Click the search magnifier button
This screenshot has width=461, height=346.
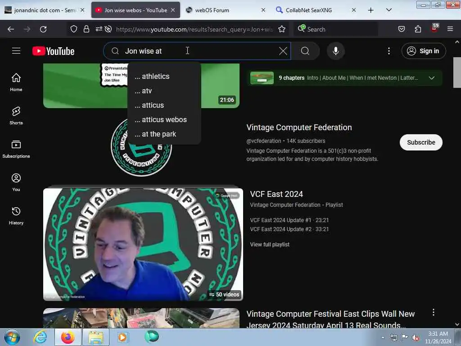click(305, 51)
